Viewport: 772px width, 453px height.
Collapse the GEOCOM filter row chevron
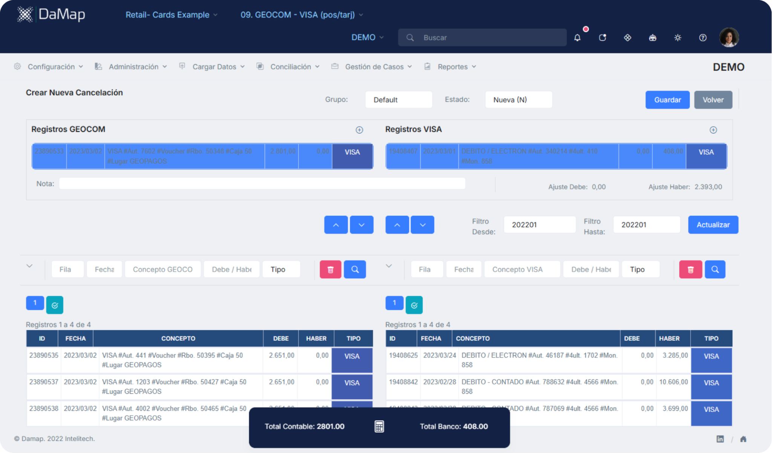coord(29,266)
